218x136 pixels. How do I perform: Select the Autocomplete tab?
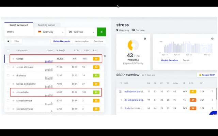pyautogui.click(x=82, y=41)
